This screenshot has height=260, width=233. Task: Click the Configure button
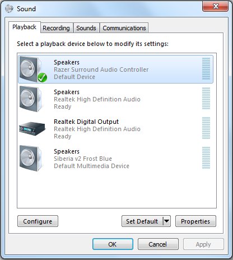pyautogui.click(x=38, y=221)
